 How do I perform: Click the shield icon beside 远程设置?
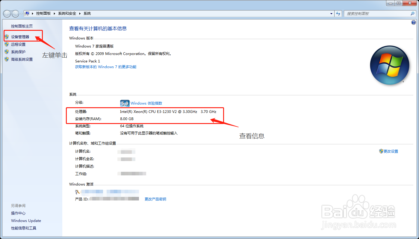[x=7, y=44]
